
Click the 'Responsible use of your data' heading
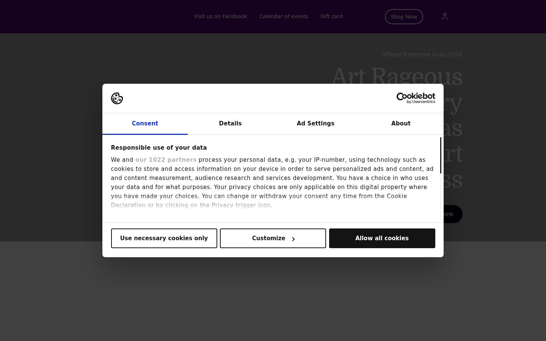[159, 148]
